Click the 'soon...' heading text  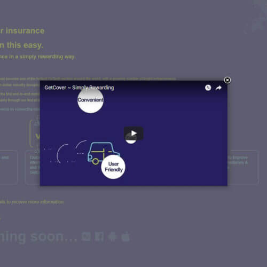click(53, 237)
